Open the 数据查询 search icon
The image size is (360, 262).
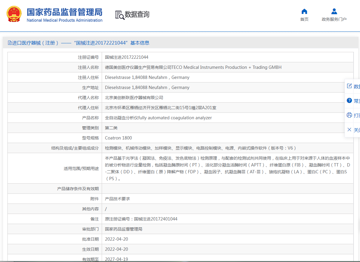pos(120,15)
